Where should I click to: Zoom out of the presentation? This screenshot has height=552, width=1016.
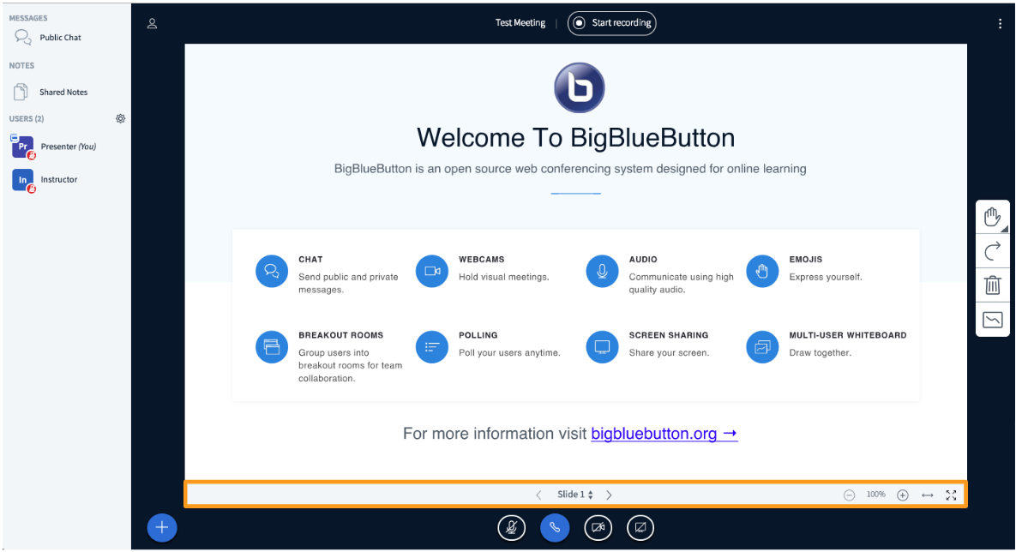click(849, 495)
